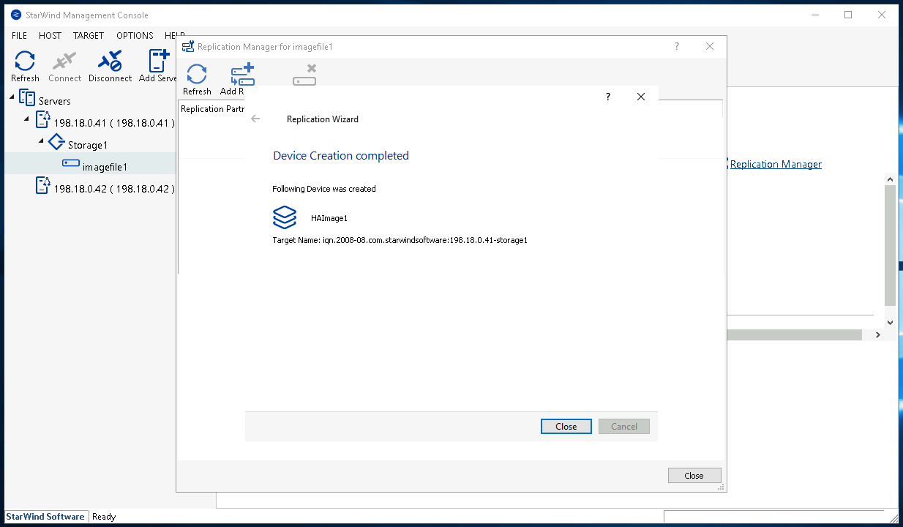
Task: Click the wizard help question mark
Action: [x=607, y=97]
